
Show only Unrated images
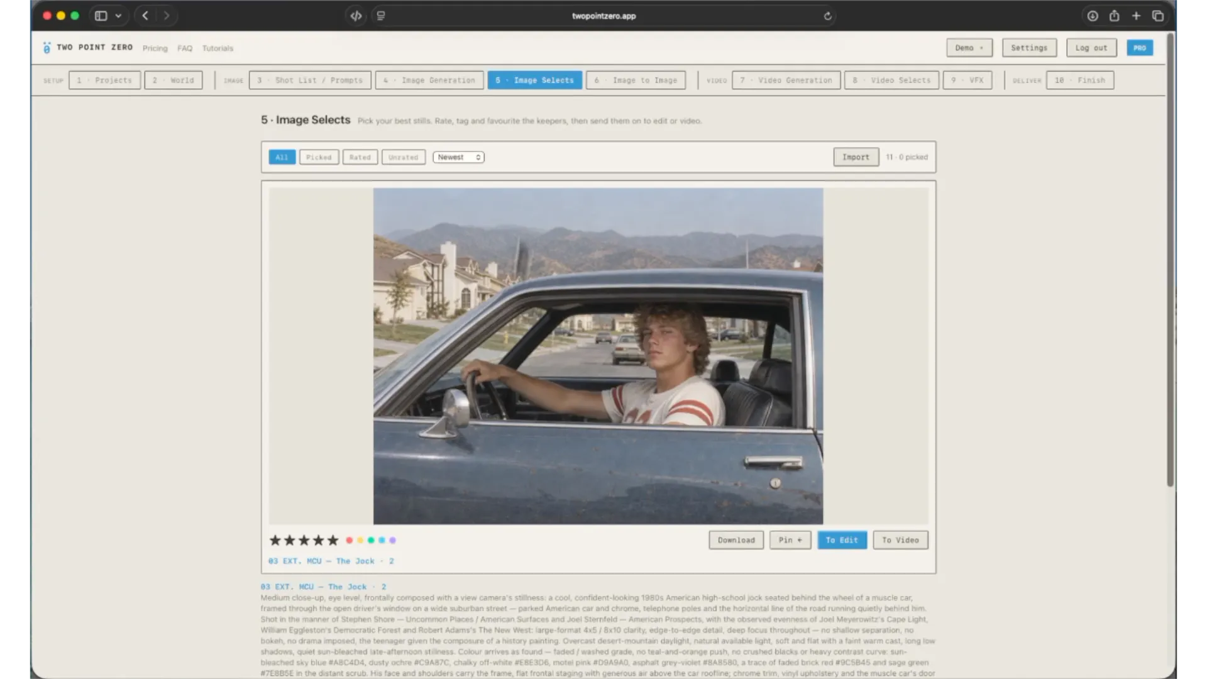click(404, 157)
